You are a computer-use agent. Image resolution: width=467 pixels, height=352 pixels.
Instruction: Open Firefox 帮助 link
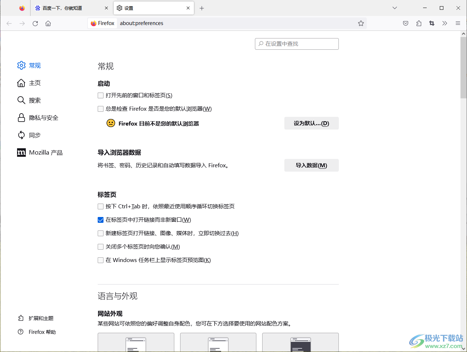pos(42,332)
